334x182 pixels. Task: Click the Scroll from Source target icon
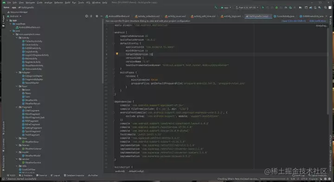(x=86, y=16)
